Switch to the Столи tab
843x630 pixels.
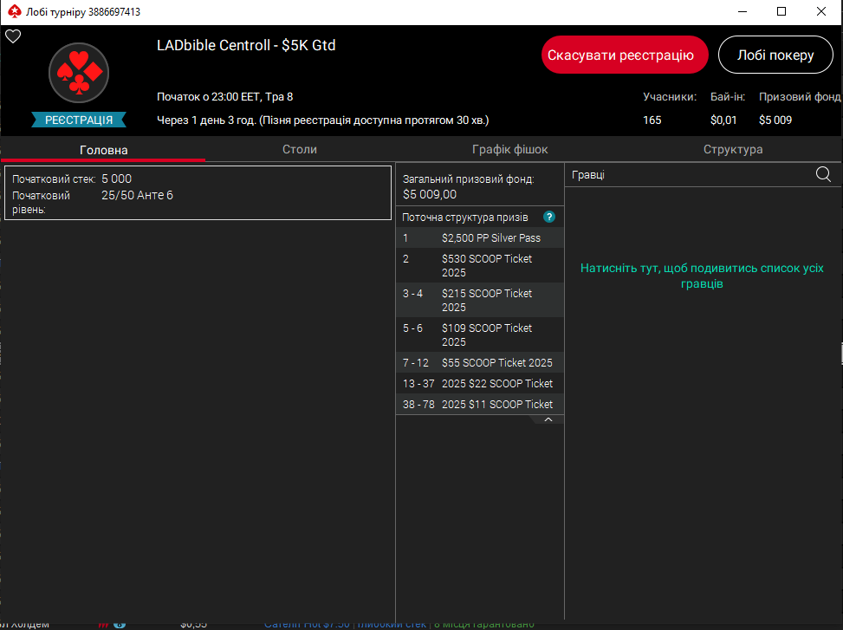tap(300, 149)
